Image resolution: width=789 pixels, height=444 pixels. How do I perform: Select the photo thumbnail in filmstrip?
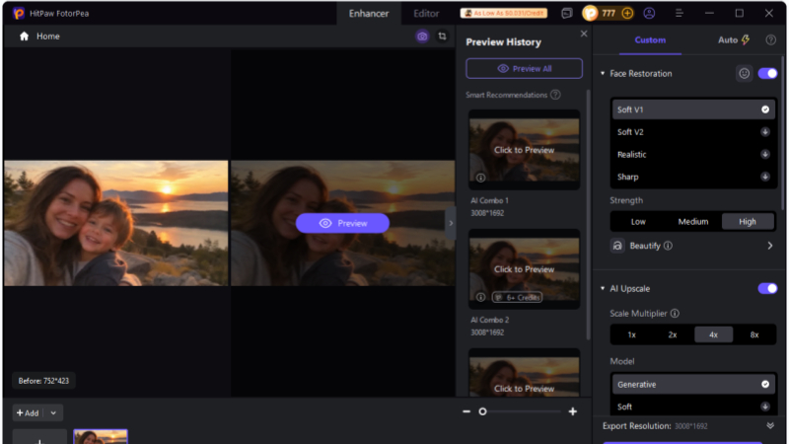pyautogui.click(x=101, y=436)
